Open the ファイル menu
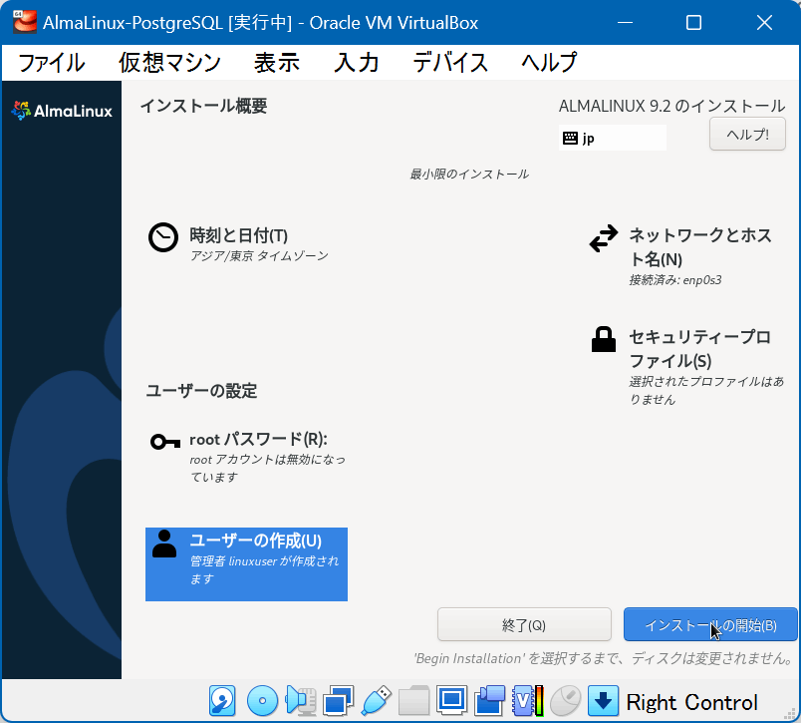This screenshot has height=723, width=801. pos(51,63)
